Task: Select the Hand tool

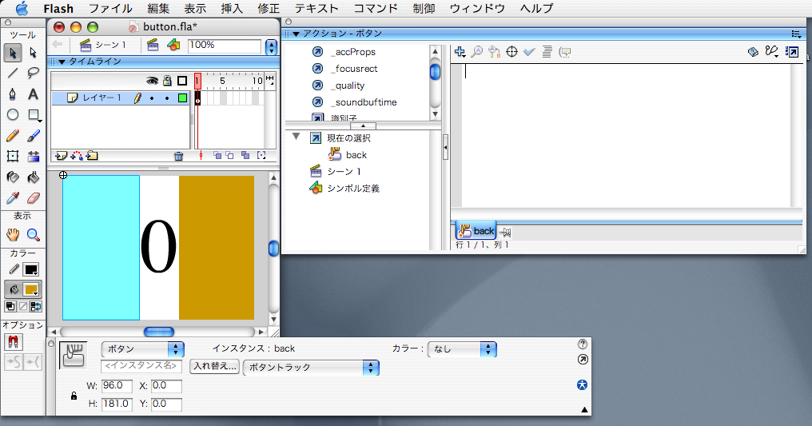Action: point(13,234)
